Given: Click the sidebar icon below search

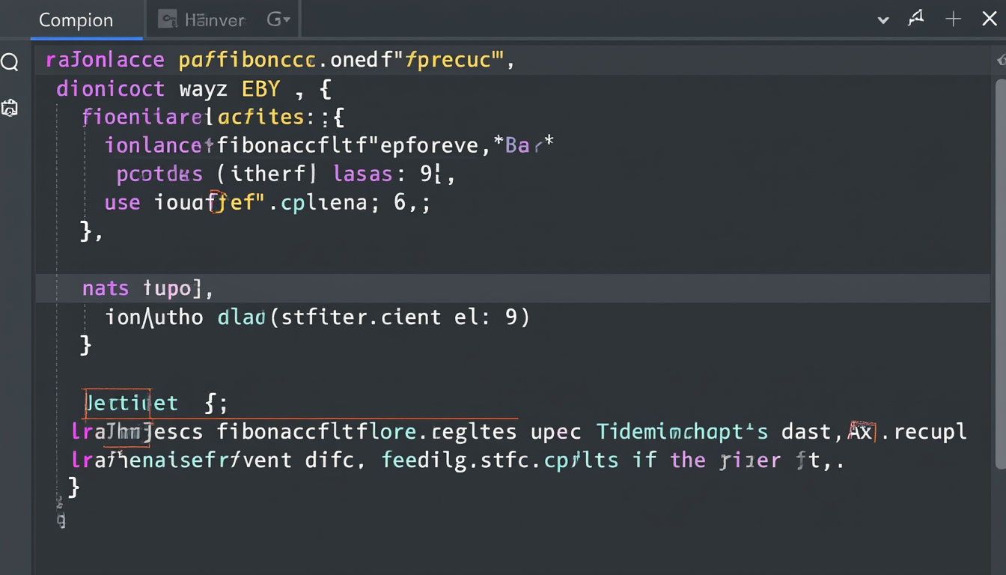Looking at the screenshot, I should 10,109.
